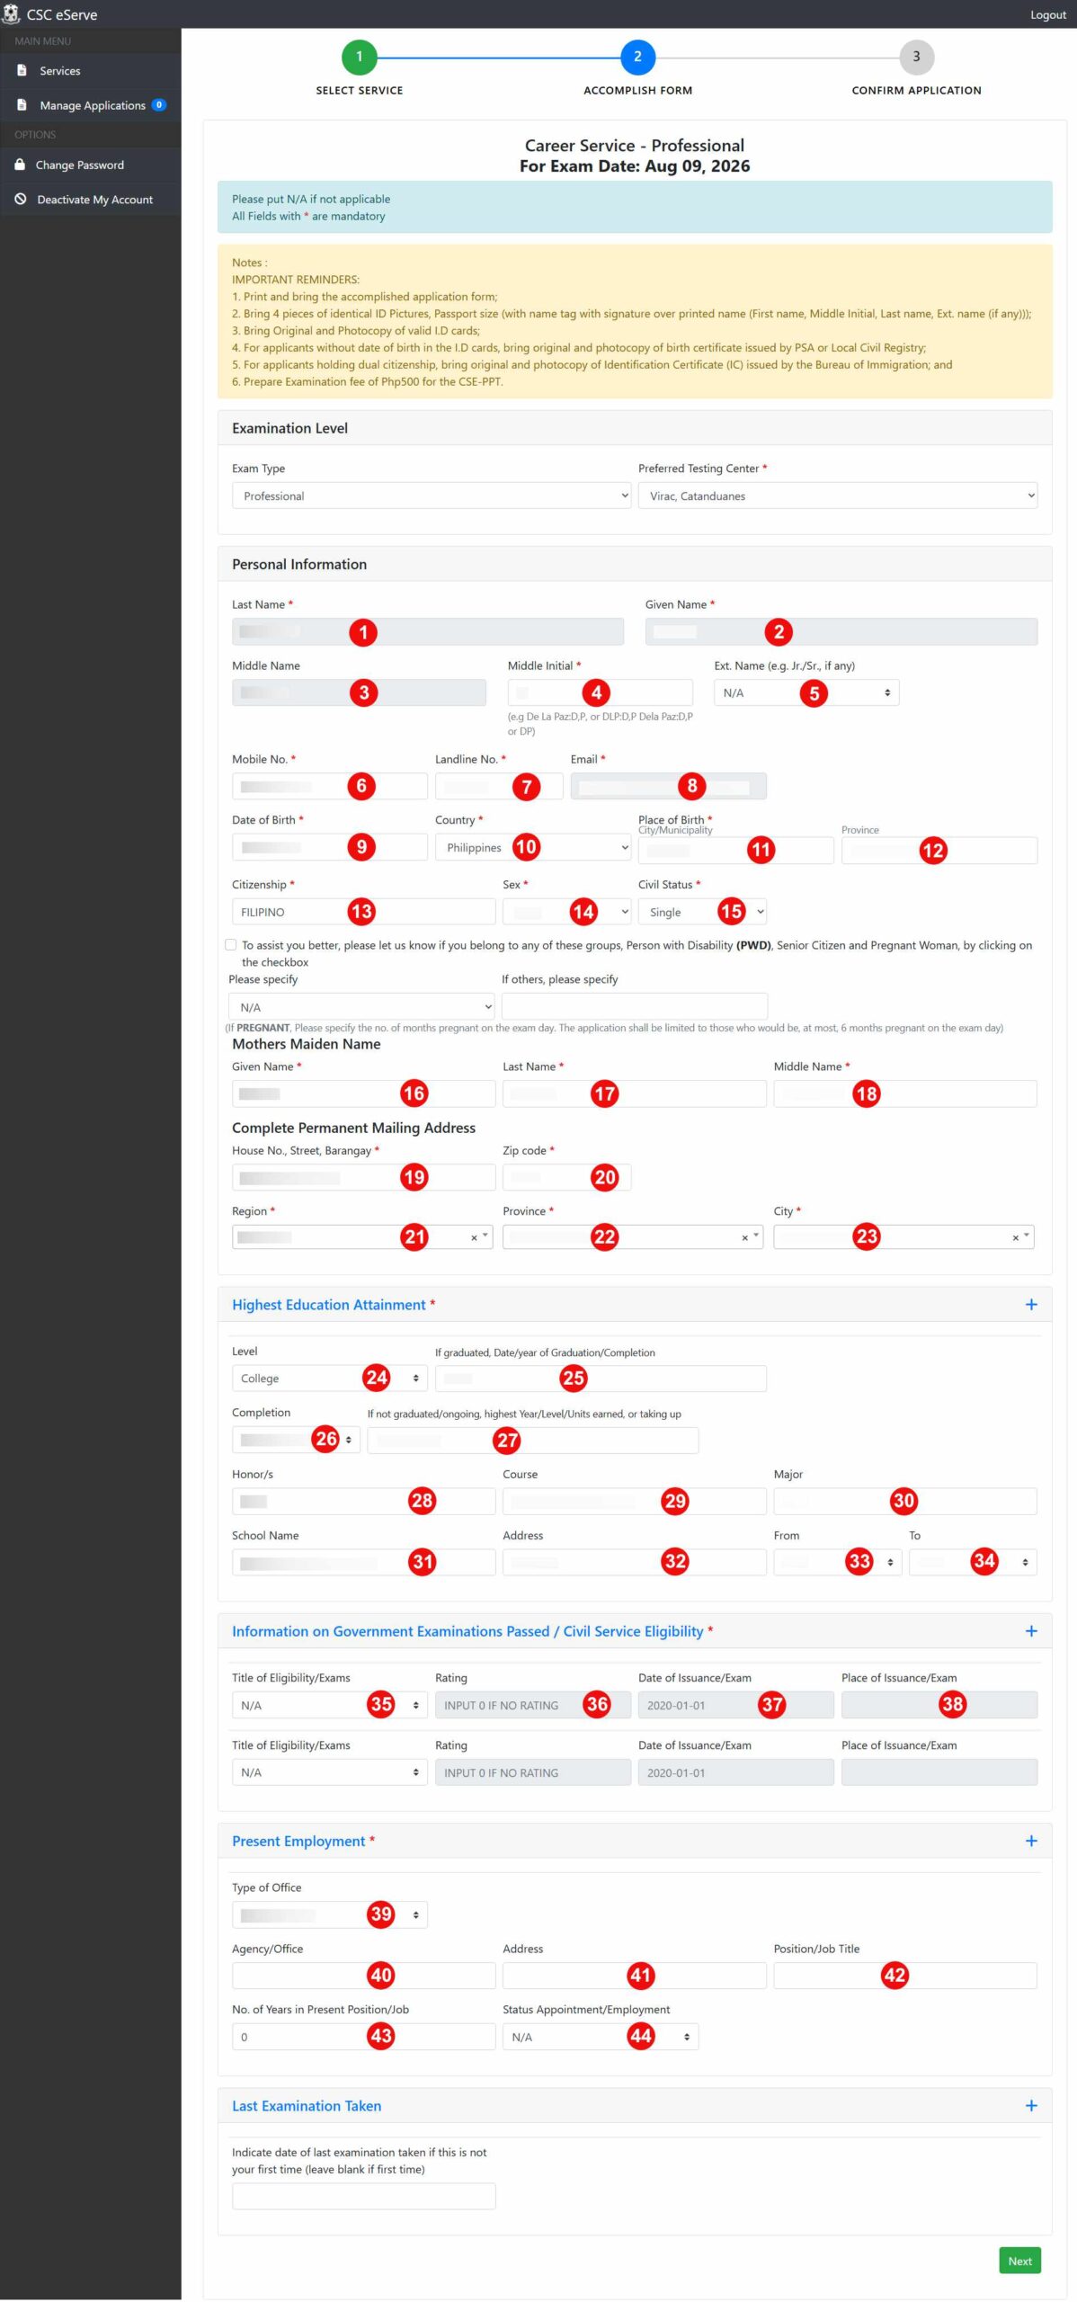
Task: Click the Zip code input field
Action: (x=566, y=1177)
